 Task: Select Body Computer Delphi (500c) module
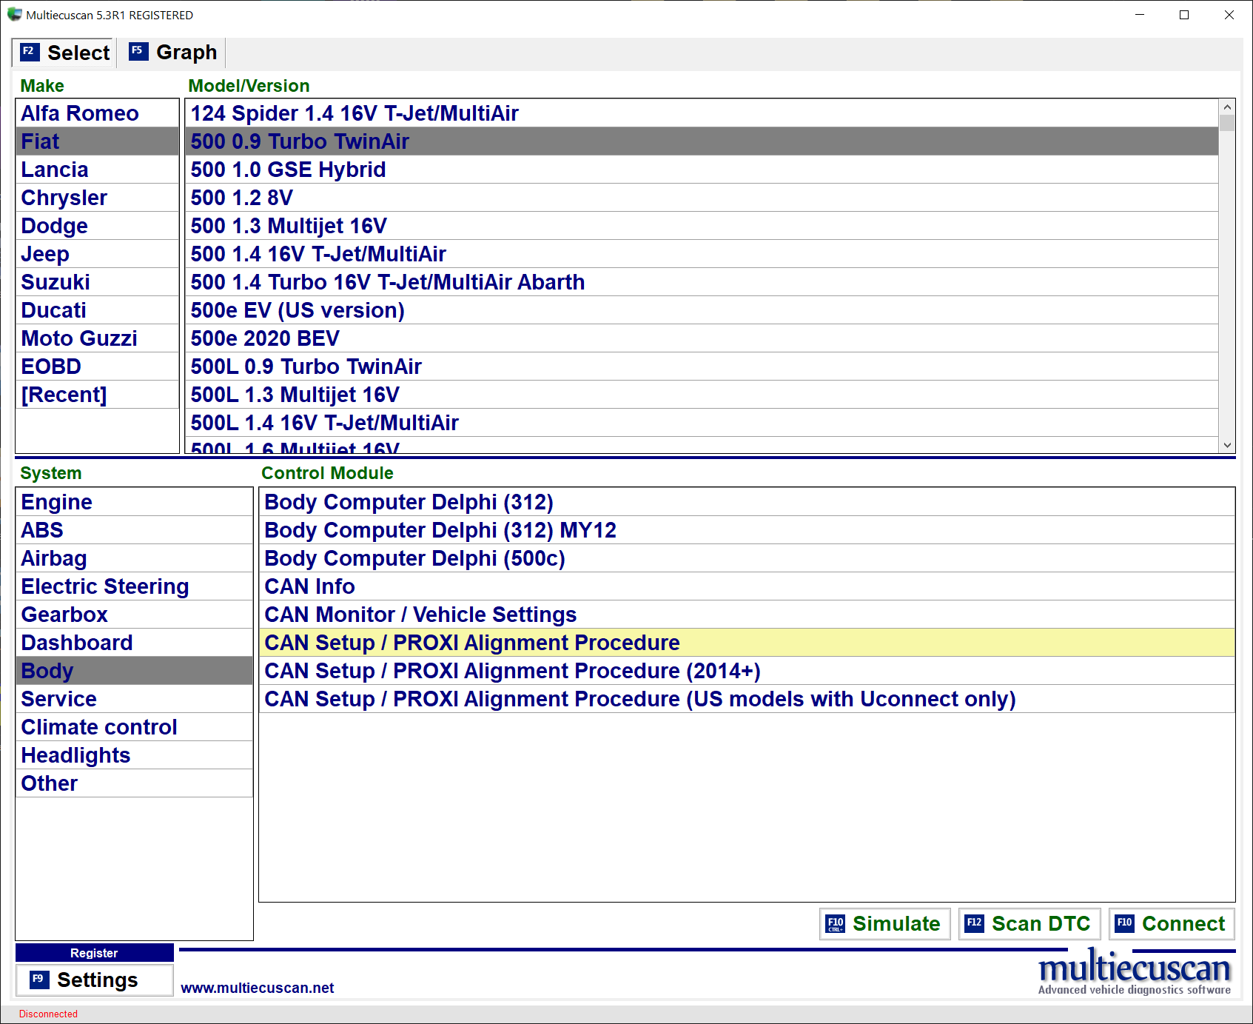pyautogui.click(x=747, y=558)
